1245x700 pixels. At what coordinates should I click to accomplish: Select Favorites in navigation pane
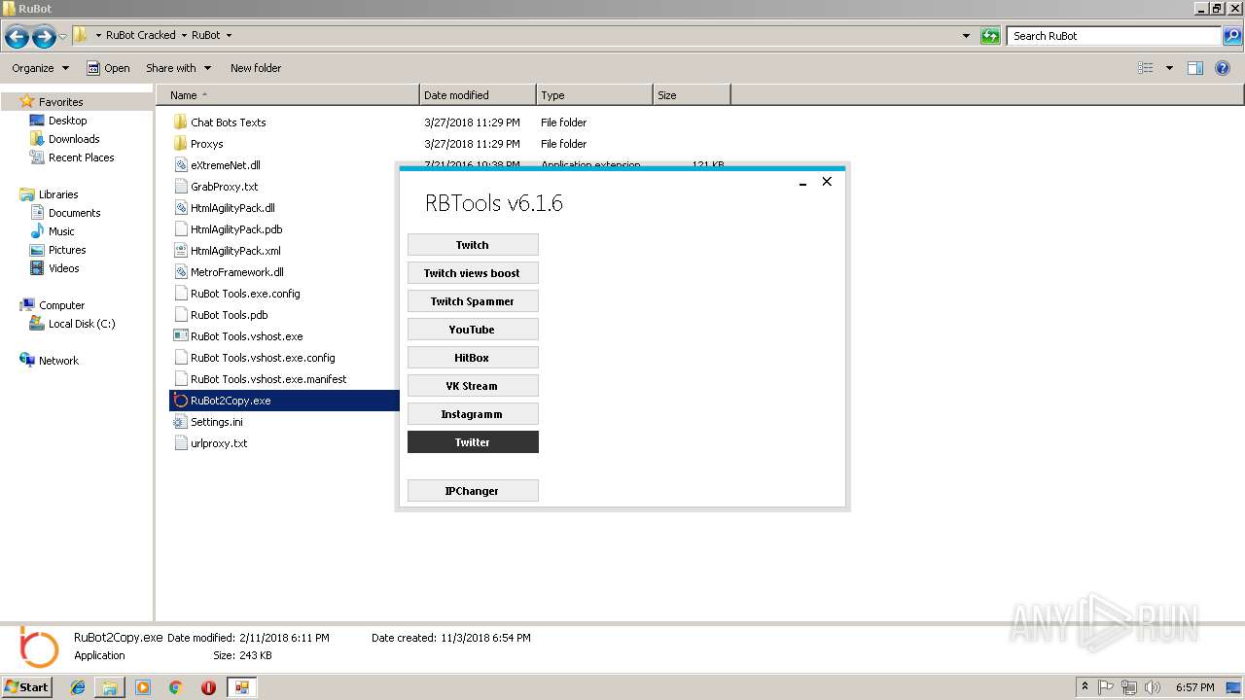pos(60,102)
